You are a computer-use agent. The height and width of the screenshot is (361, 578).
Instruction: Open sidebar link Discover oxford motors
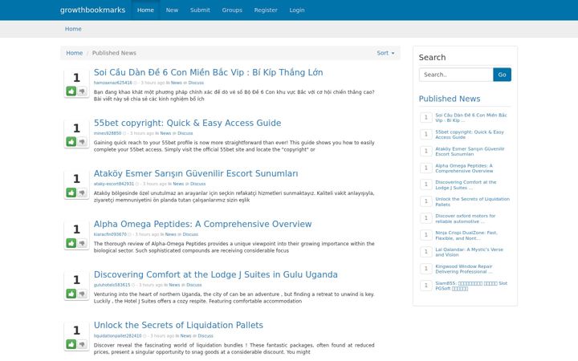coord(465,219)
